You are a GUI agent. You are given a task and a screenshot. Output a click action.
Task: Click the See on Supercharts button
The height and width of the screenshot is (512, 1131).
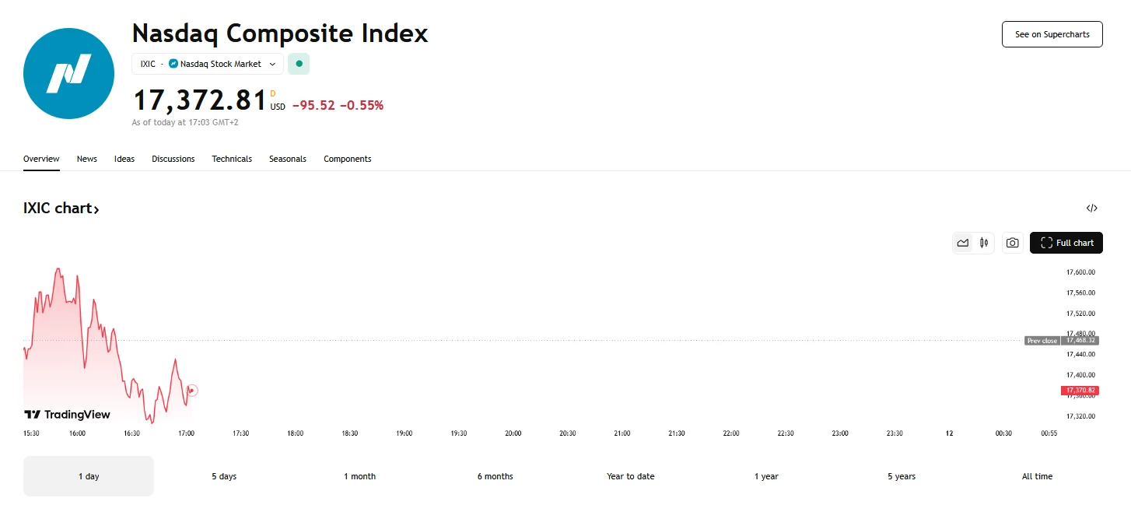tap(1052, 34)
